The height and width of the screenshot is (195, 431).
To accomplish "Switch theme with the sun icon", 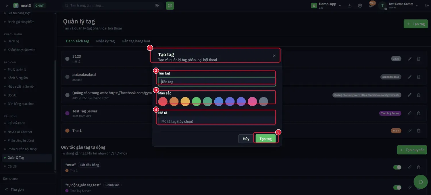I will point(426,5).
